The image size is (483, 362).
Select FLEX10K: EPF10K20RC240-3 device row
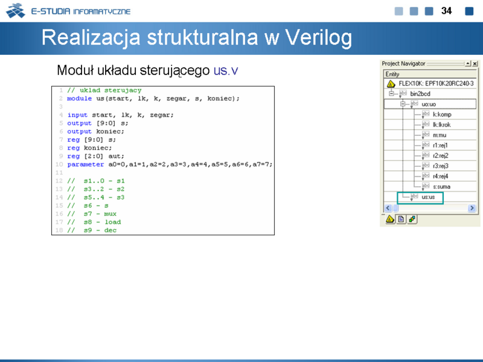coord(430,83)
